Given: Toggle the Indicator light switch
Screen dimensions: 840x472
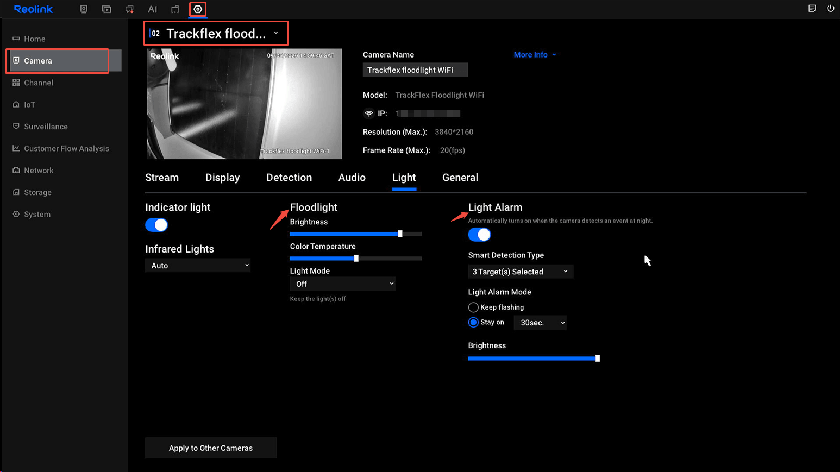Looking at the screenshot, I should click(156, 225).
